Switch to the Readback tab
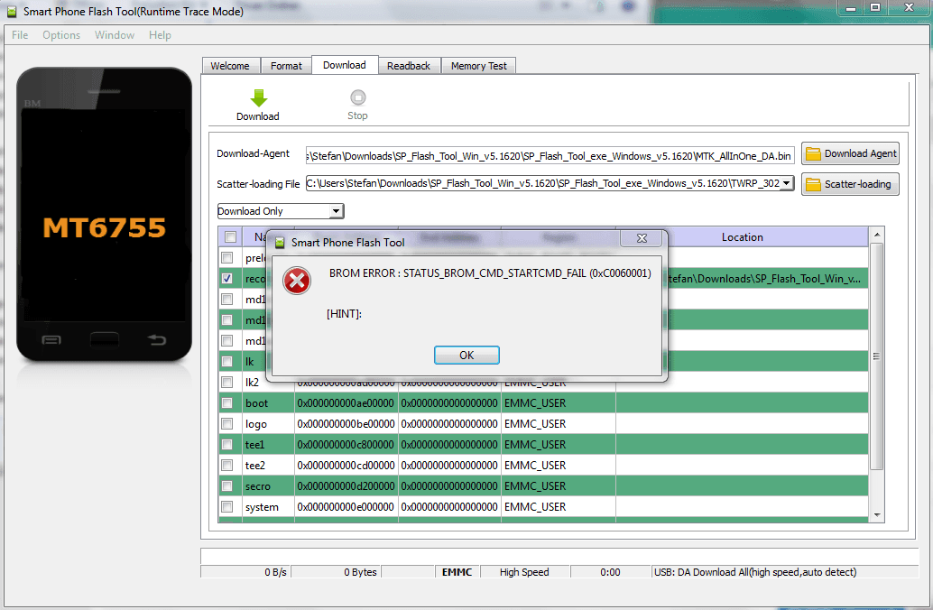933x610 pixels. coord(409,66)
